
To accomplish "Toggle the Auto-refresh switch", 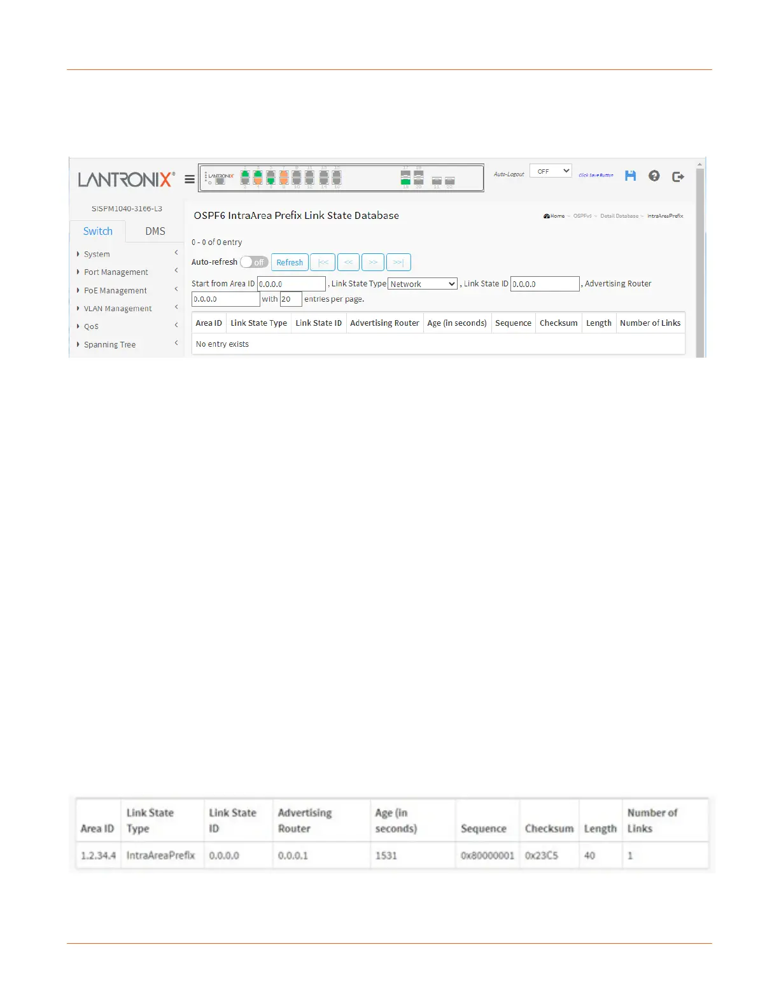I will 254,262.
